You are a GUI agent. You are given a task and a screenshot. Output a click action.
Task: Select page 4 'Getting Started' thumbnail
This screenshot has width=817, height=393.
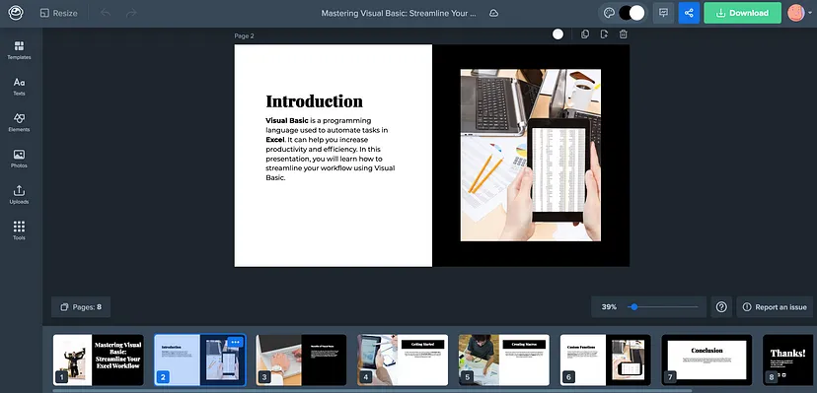(x=403, y=360)
